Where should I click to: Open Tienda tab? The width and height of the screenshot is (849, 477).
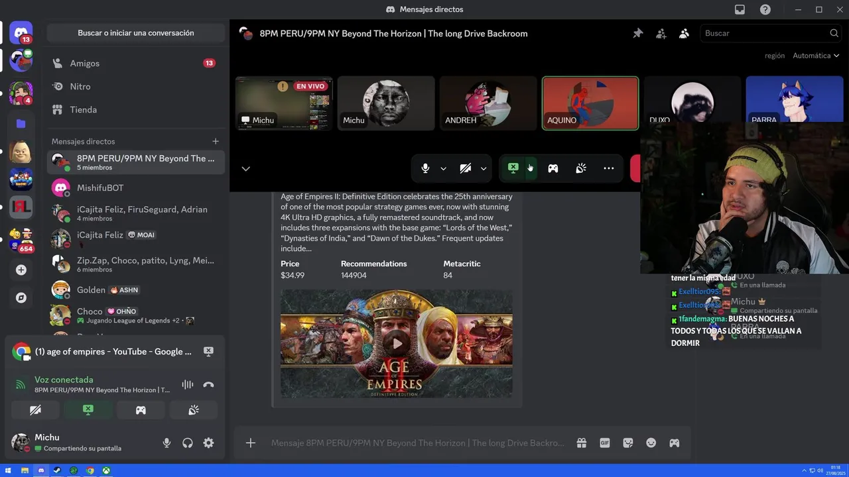[136, 109]
